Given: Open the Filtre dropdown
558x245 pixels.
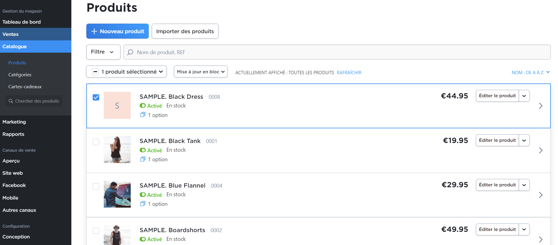Looking at the screenshot, I should (x=103, y=52).
